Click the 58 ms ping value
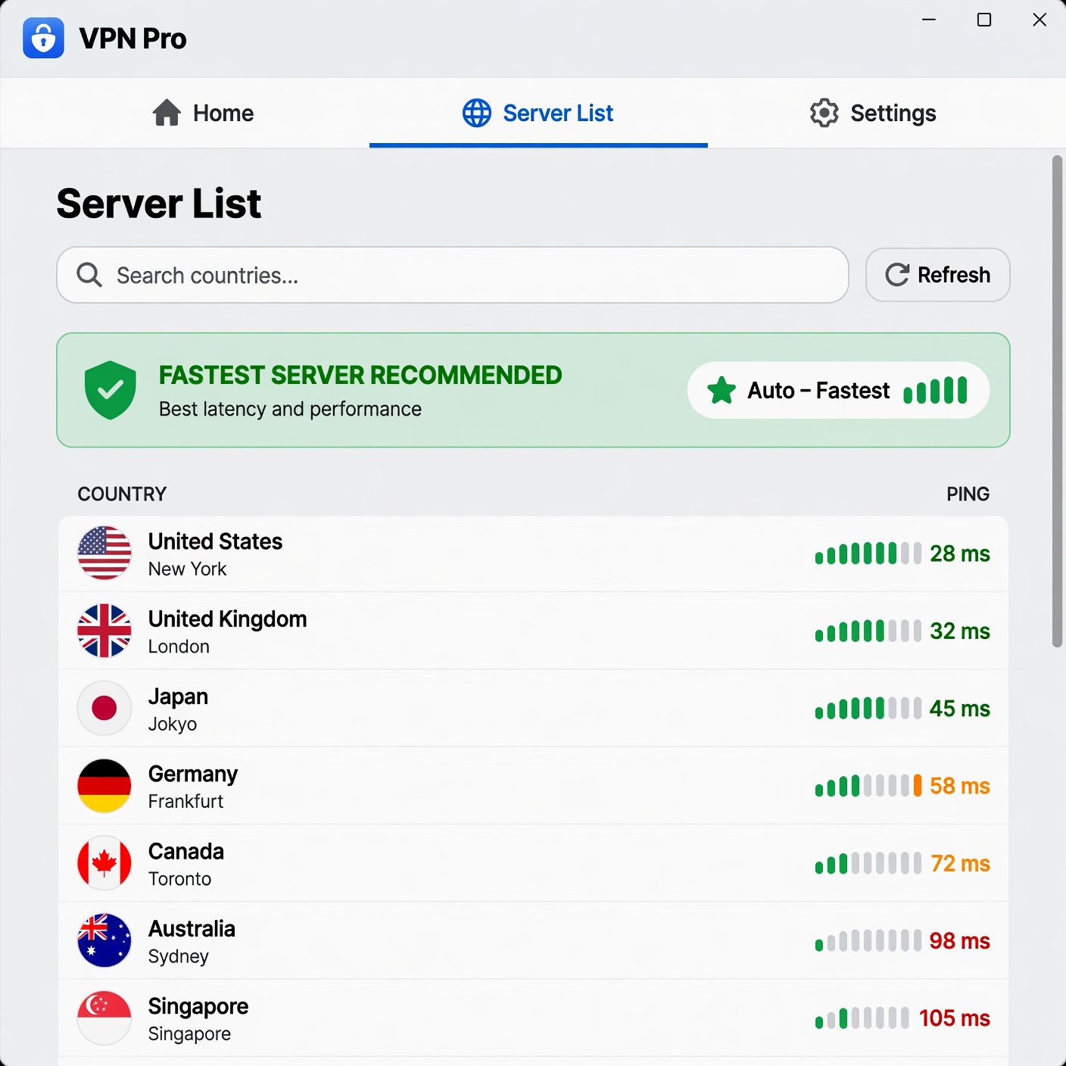 [960, 786]
